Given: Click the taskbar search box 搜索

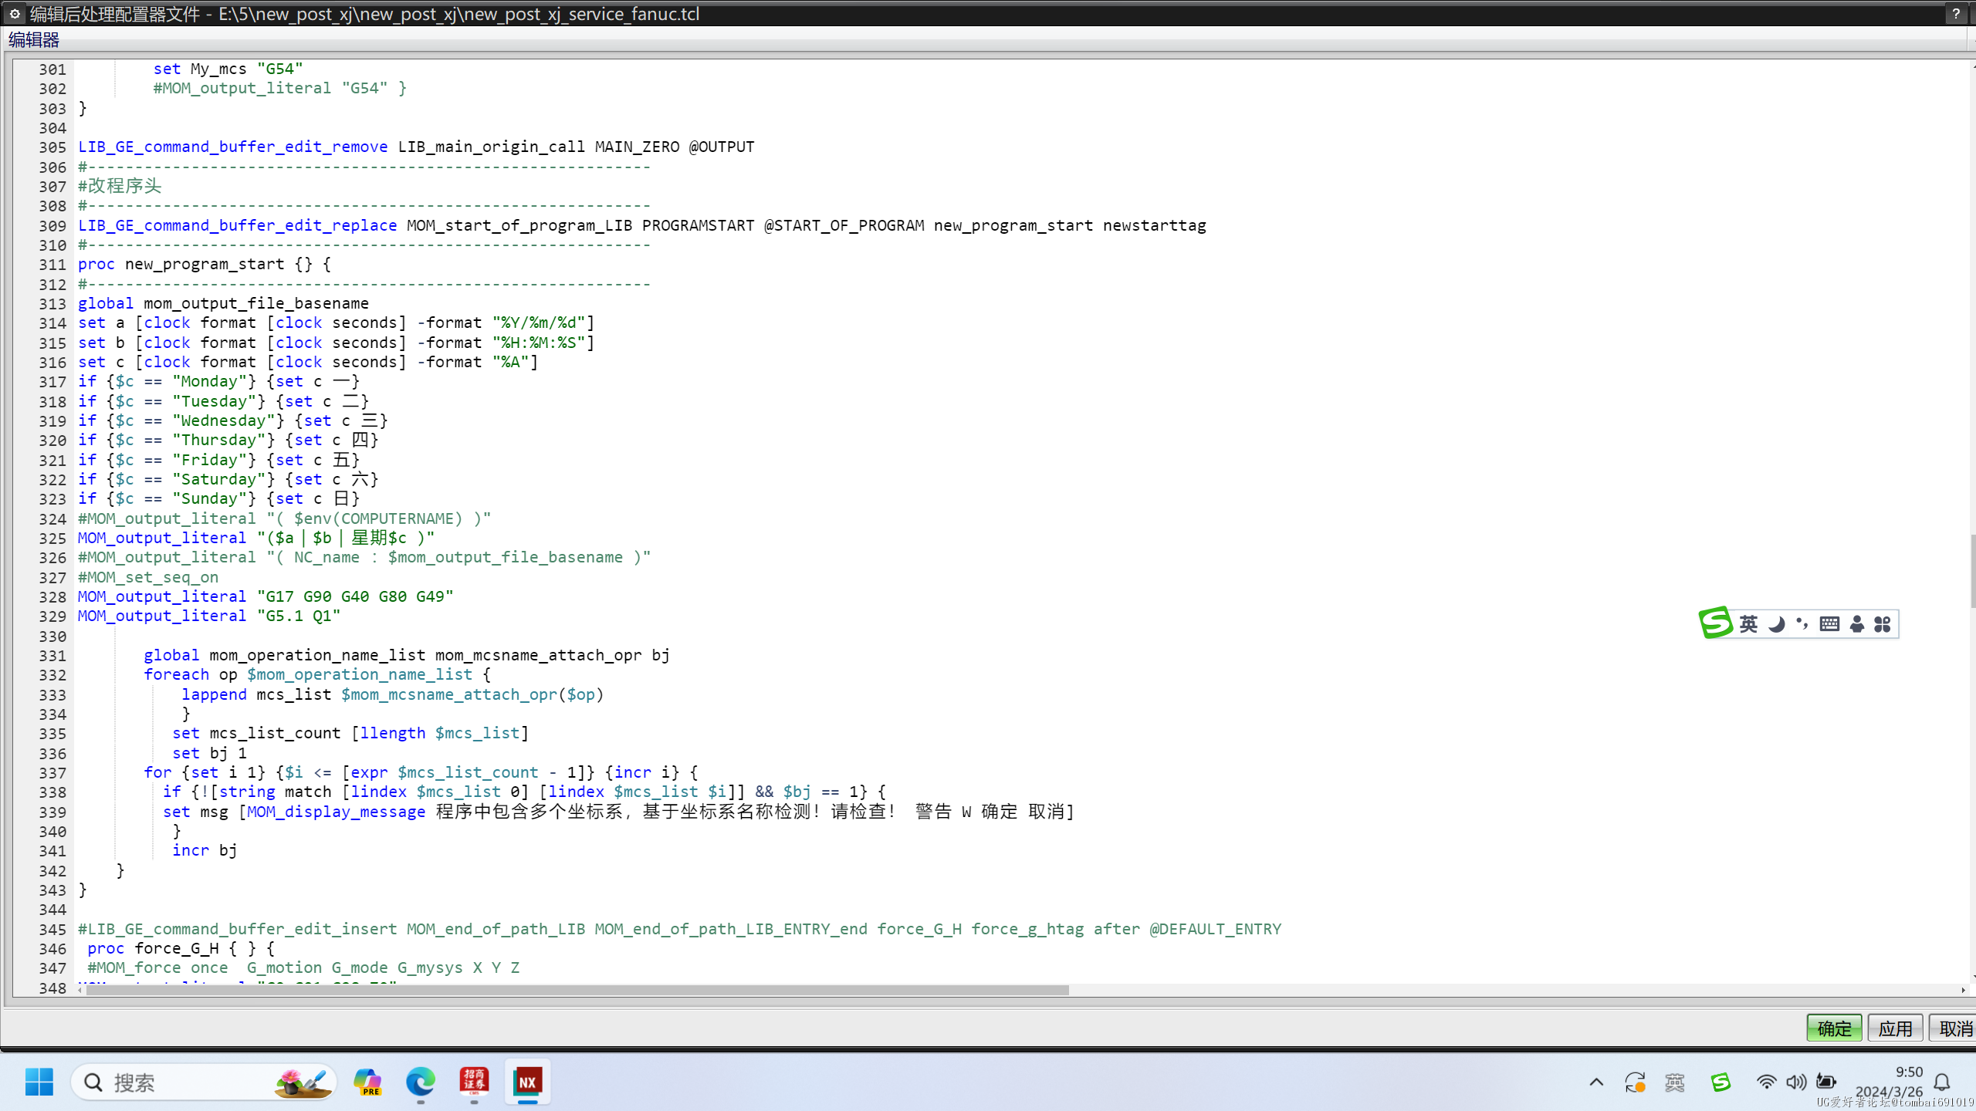Looking at the screenshot, I should 205,1082.
